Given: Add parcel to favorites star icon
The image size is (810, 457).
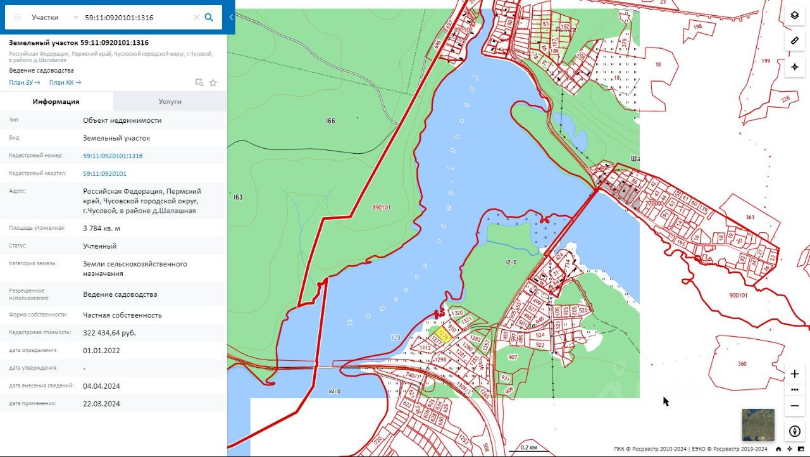Looking at the screenshot, I should point(213,82).
